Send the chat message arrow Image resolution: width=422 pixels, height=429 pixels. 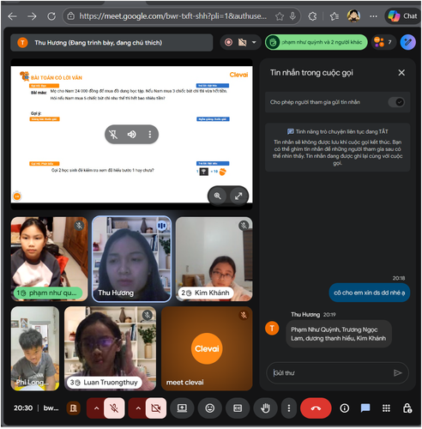[397, 373]
